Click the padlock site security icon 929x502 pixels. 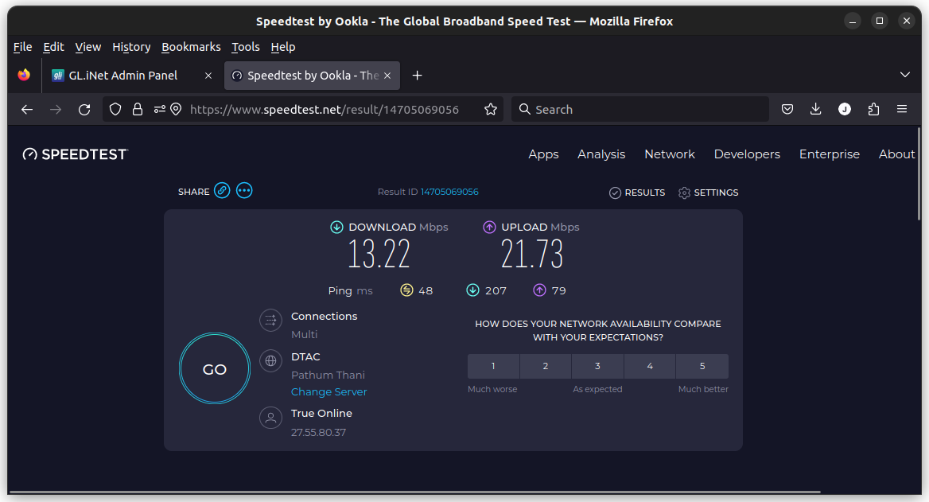click(x=138, y=110)
